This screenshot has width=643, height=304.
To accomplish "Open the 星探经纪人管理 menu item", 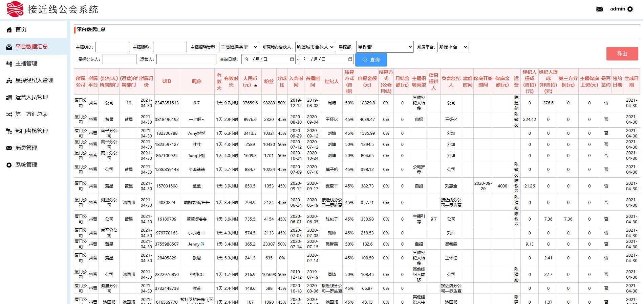I will pyautogui.click(x=34, y=80).
